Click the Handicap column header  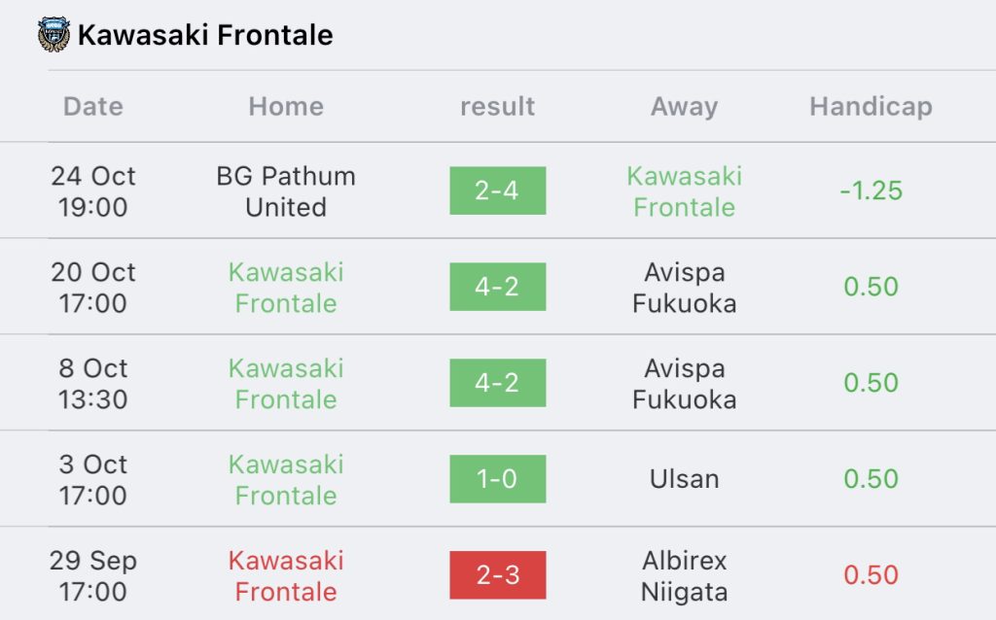coord(871,107)
